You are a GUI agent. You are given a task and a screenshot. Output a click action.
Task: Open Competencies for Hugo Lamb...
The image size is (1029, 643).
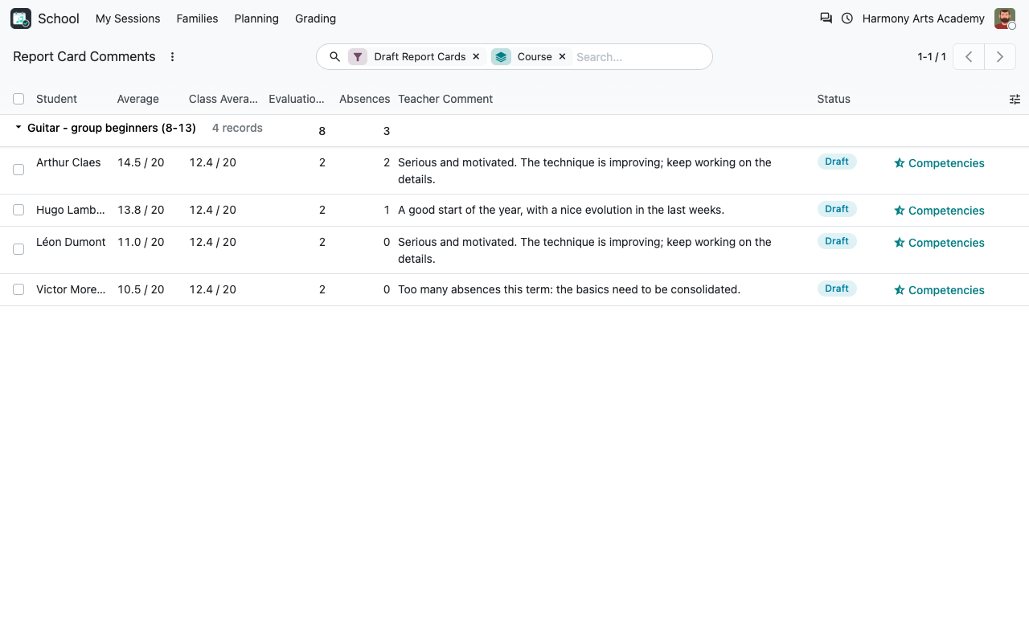click(939, 211)
